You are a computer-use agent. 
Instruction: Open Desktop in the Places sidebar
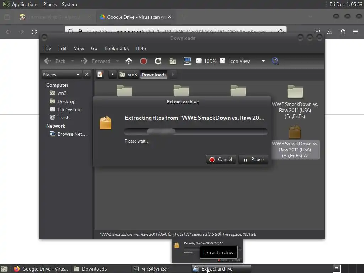click(66, 101)
